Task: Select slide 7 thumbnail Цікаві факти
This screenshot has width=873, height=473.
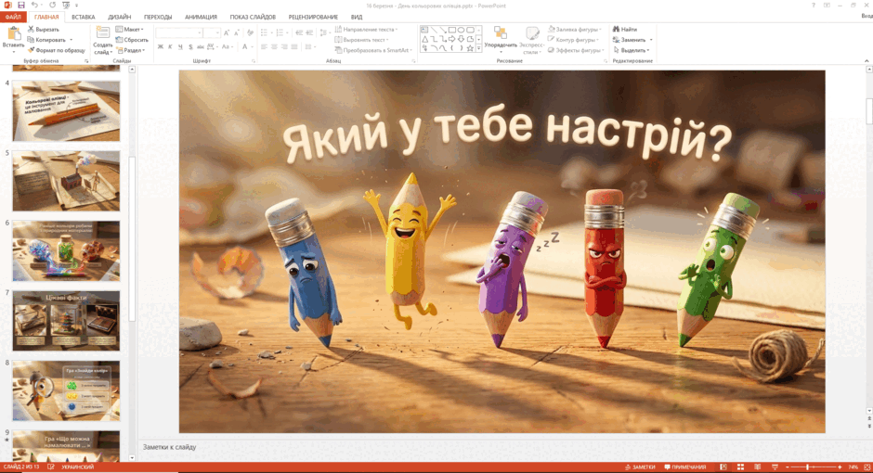Action: pos(66,321)
